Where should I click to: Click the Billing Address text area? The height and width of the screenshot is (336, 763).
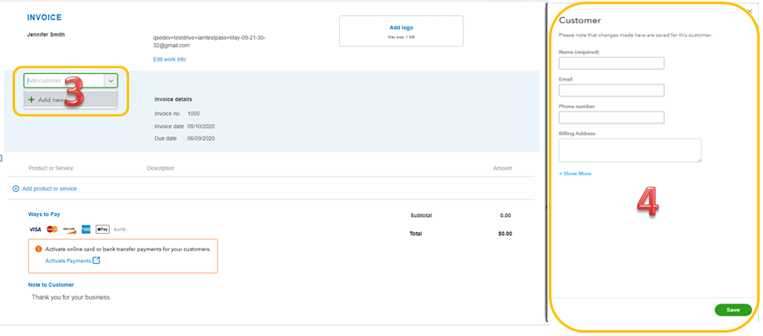coord(631,150)
